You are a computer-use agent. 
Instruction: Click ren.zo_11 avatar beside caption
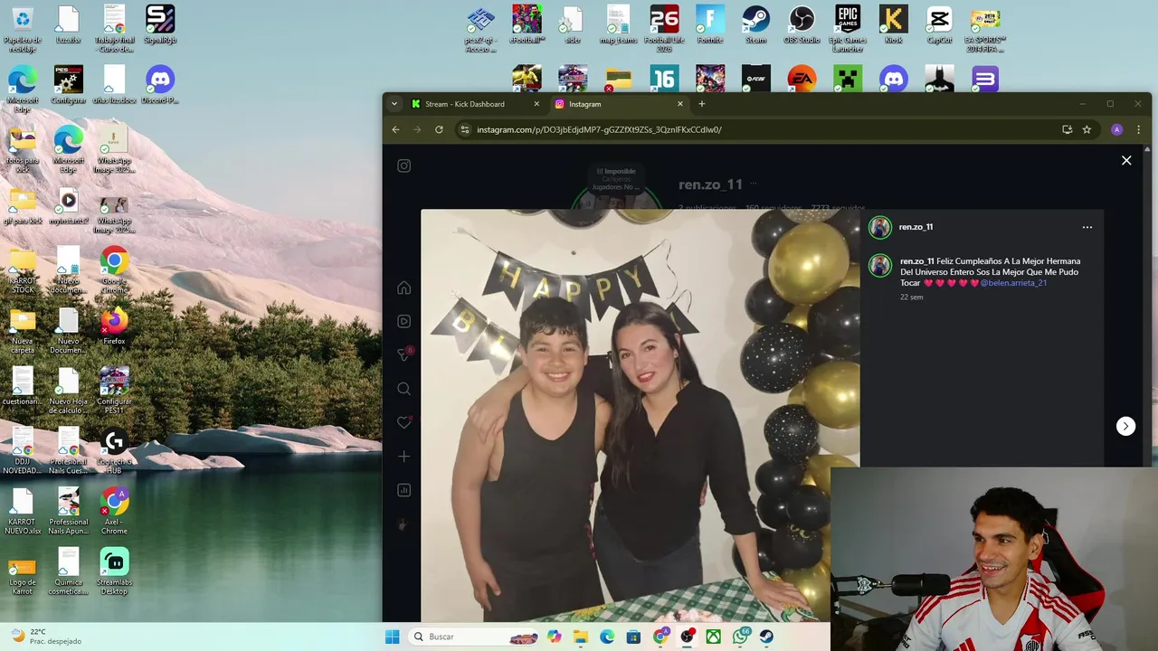(880, 265)
